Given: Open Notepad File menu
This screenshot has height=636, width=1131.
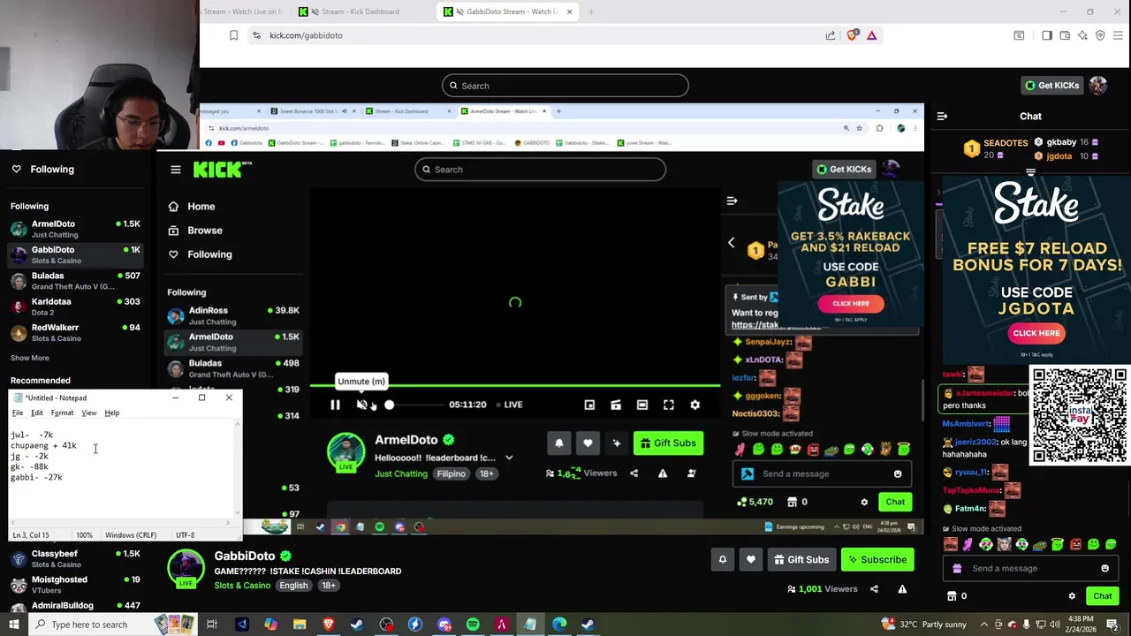Looking at the screenshot, I should (x=17, y=413).
